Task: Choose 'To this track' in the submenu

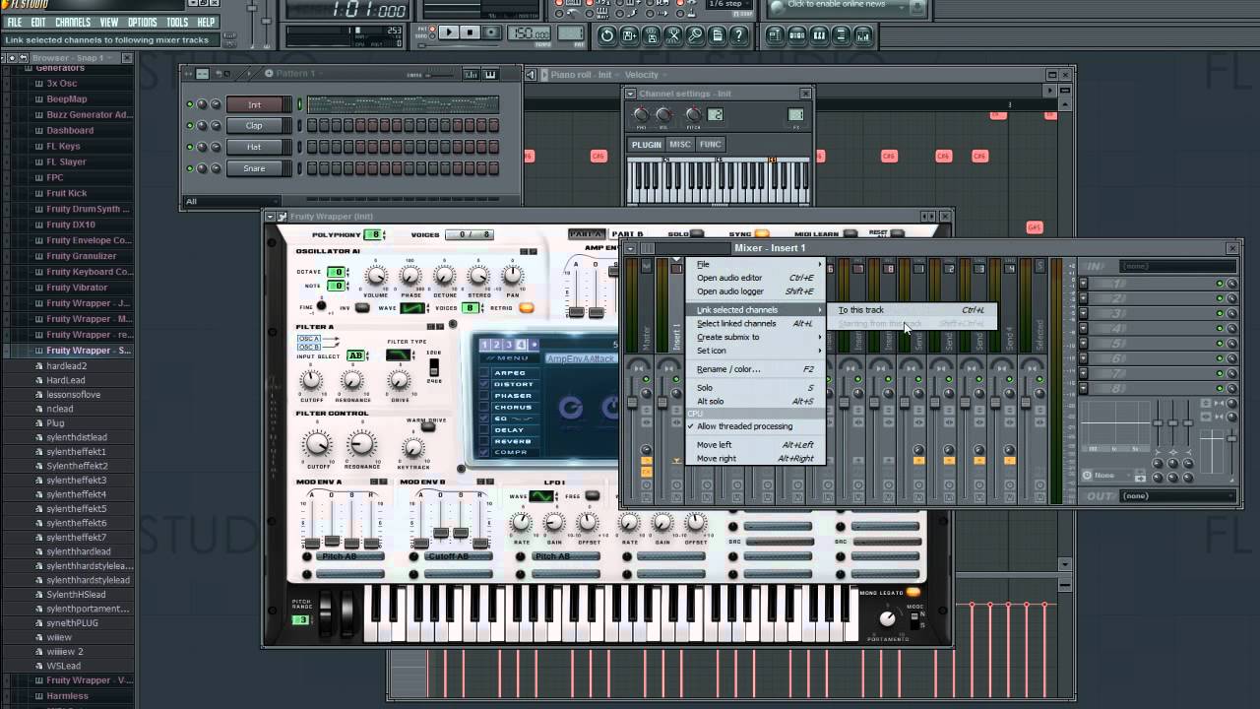Action: [912, 310]
